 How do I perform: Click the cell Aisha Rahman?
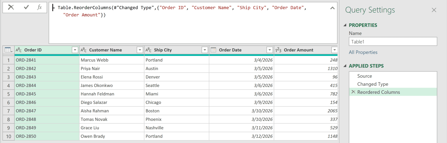click(x=112, y=111)
